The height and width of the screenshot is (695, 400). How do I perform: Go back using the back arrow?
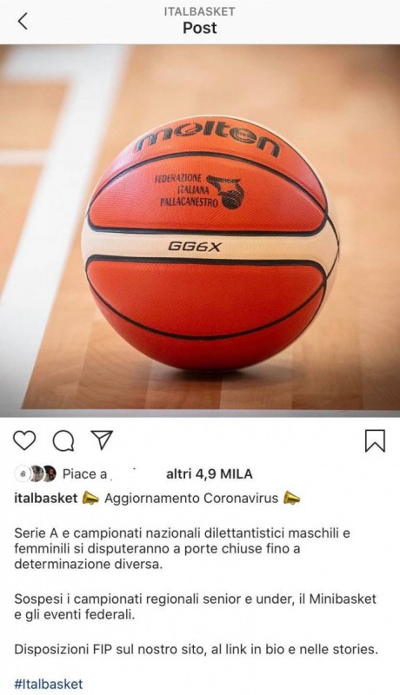point(23,21)
